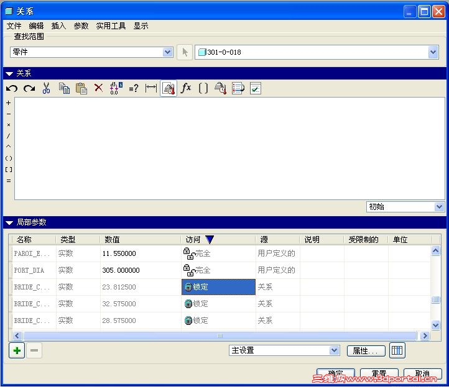Delete selected items with red X

click(x=98, y=88)
